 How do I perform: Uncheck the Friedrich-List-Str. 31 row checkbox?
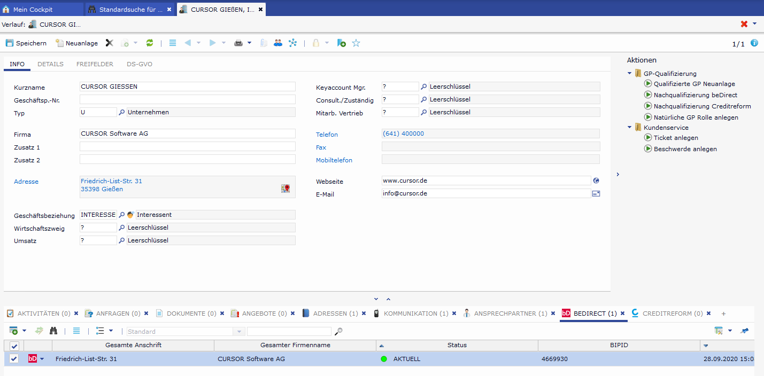click(x=14, y=359)
